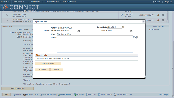Image resolution: width=174 pixels, height=98 pixels.
Task: Click the pencil edit icon for Directions to Office
Action: tap(158, 15)
